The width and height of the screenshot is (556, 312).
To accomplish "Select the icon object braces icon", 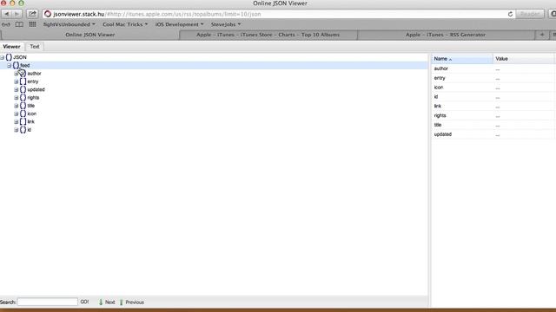I will (23, 114).
